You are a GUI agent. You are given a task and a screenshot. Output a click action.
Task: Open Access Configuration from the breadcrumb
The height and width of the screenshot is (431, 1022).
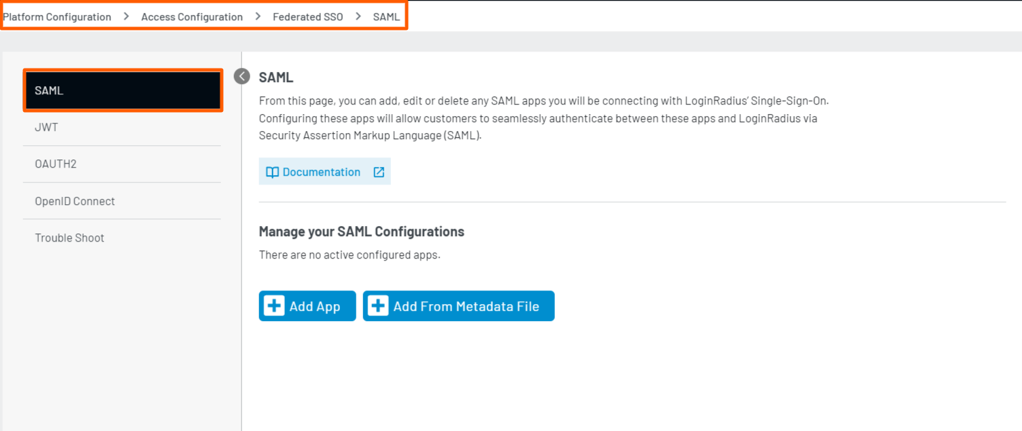(192, 16)
